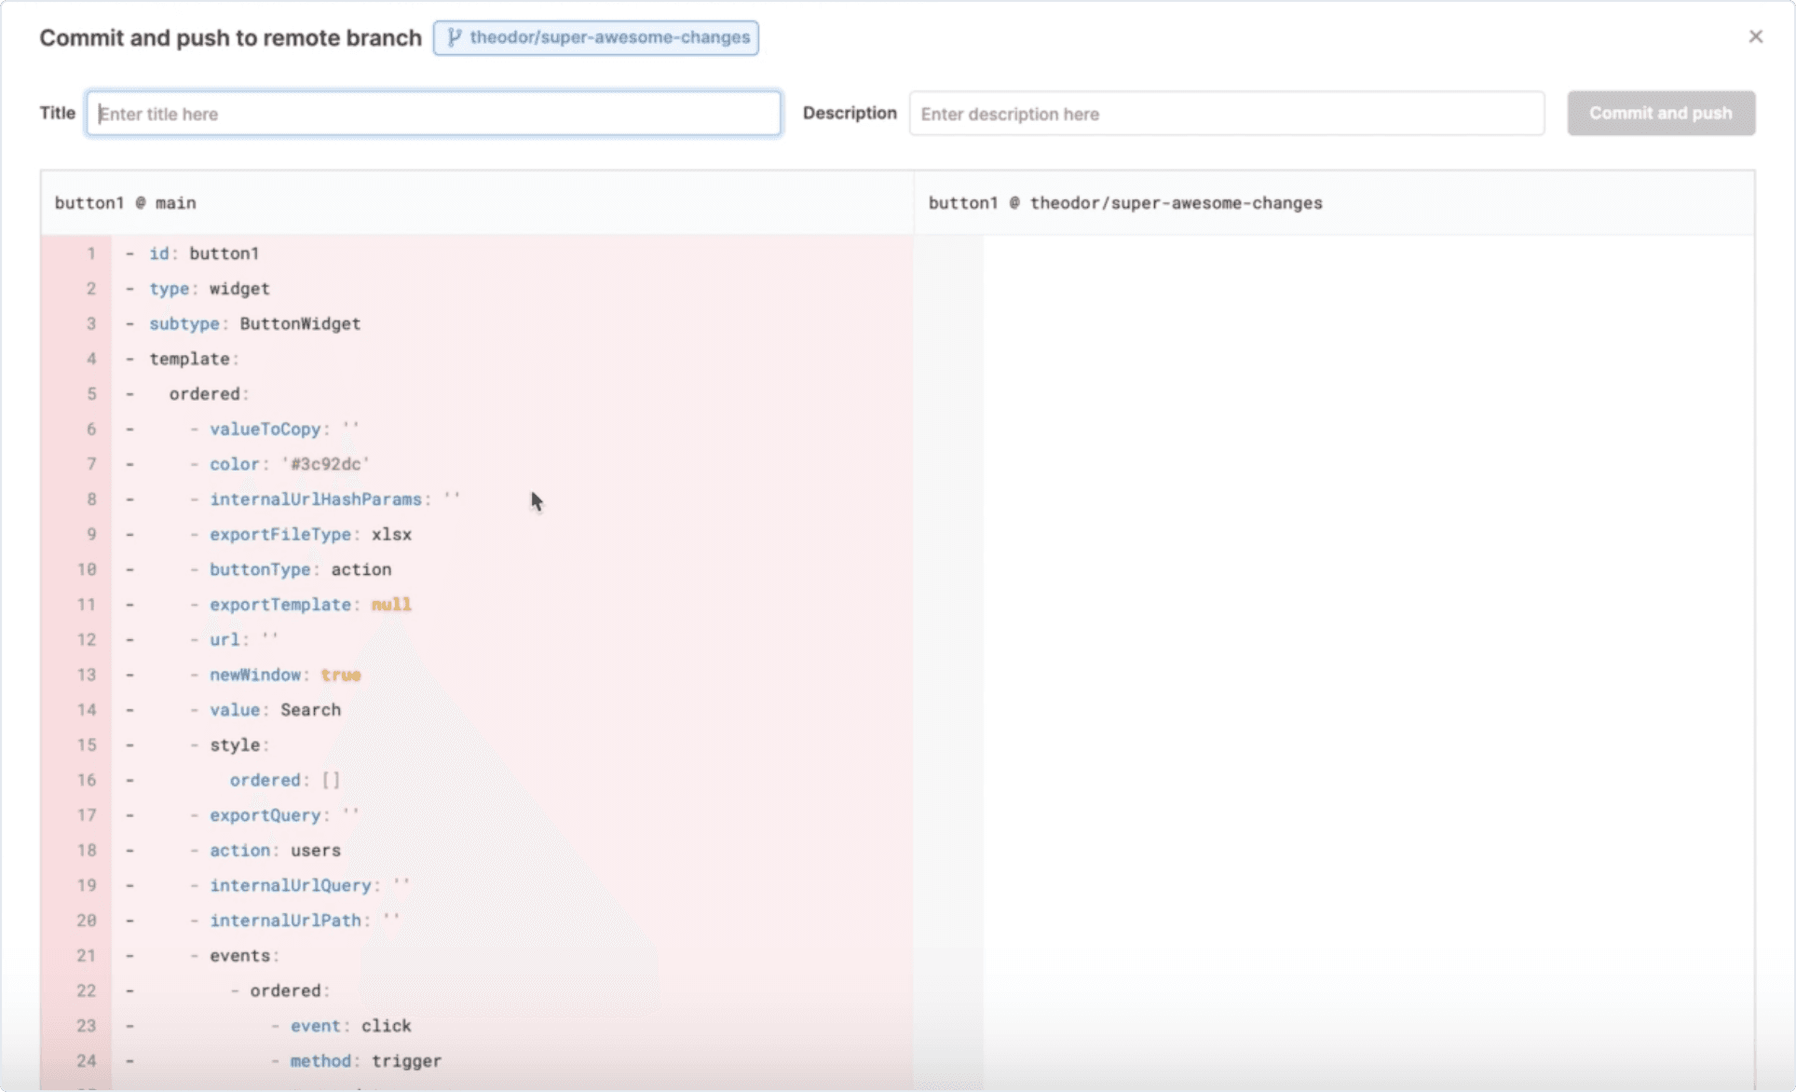
Task: Open the theodor/super-awesome-changes branch badge
Action: coord(596,37)
